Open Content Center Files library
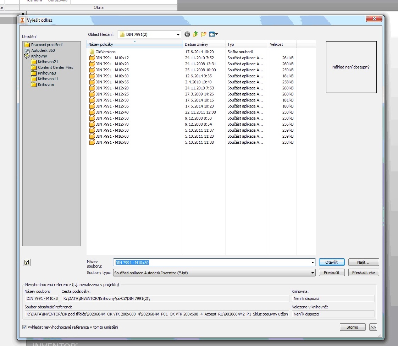 point(52,67)
